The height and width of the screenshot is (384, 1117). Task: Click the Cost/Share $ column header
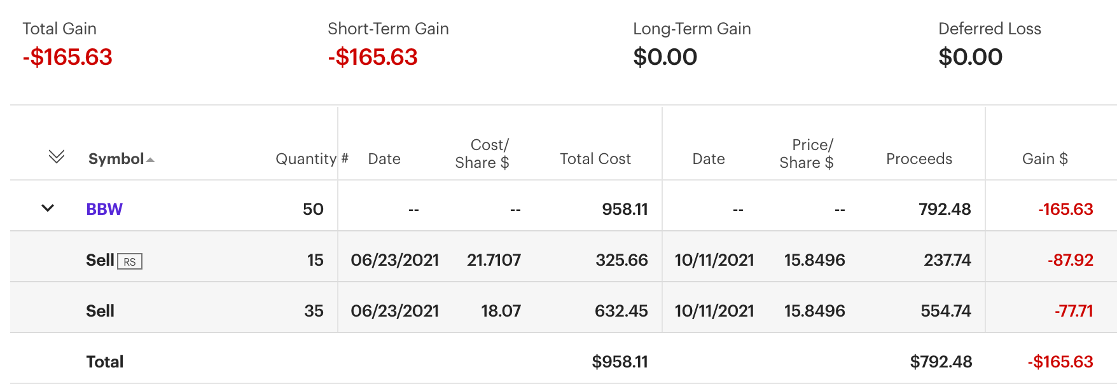(482, 154)
